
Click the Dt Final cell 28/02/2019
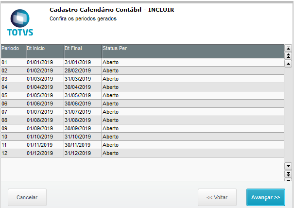[83, 70]
